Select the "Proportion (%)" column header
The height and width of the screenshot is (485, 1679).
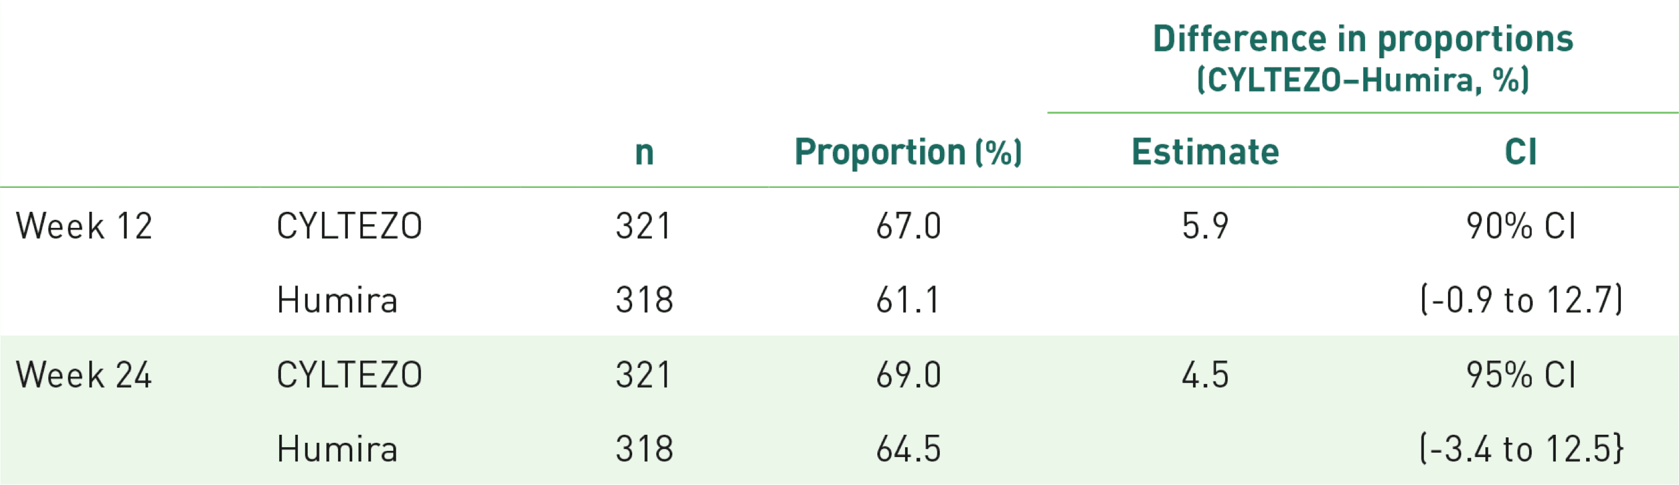click(x=908, y=152)
